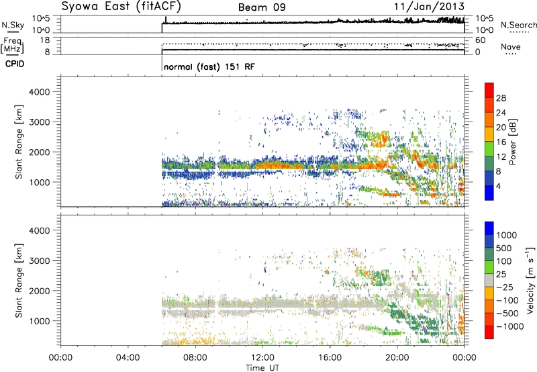Click the gray swatch in Velocity colorbar
Image resolution: width=537 pixels, height=372 pixels.
point(489,280)
